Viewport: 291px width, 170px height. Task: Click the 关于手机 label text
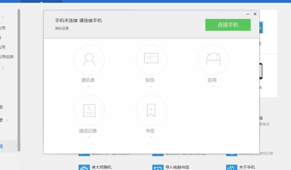point(247,167)
